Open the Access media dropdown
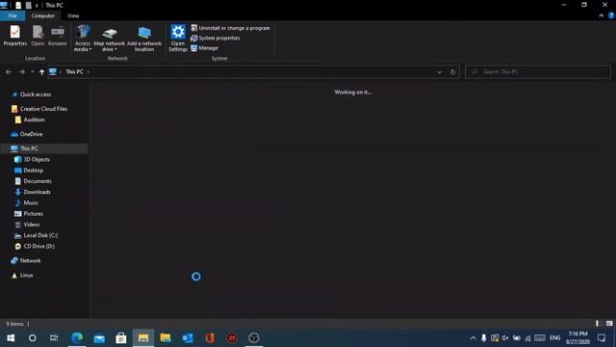The height and width of the screenshot is (347, 616). pyautogui.click(x=83, y=39)
